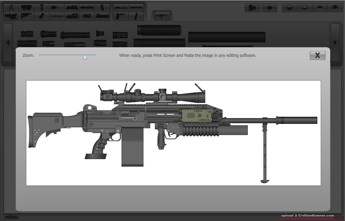Click the letter A text category icon
Viewport: 345px width, 221px height.
[x=11, y=7]
